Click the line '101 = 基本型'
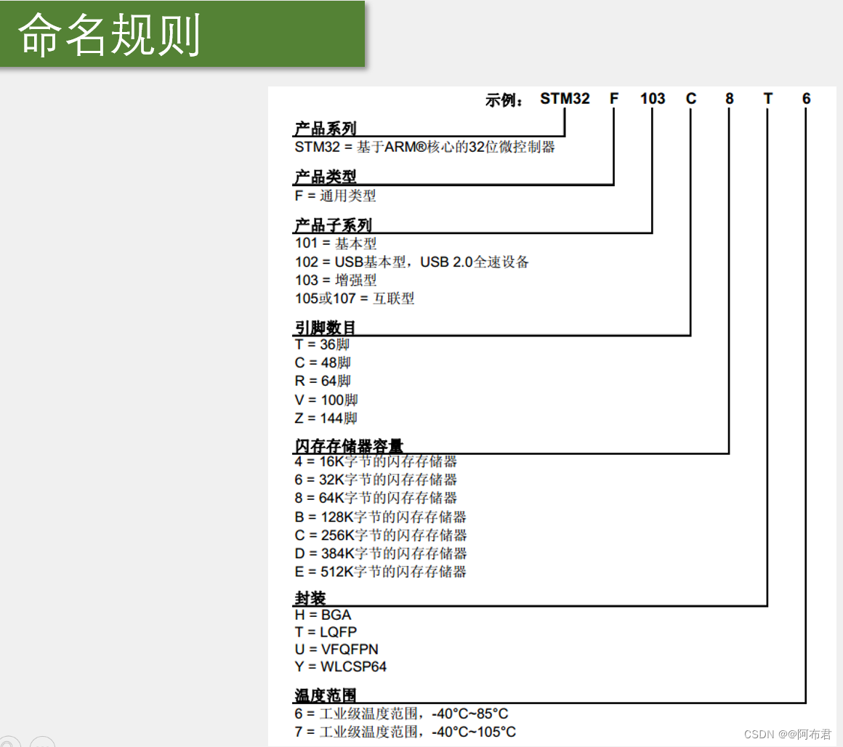This screenshot has width=843, height=747. [x=336, y=243]
